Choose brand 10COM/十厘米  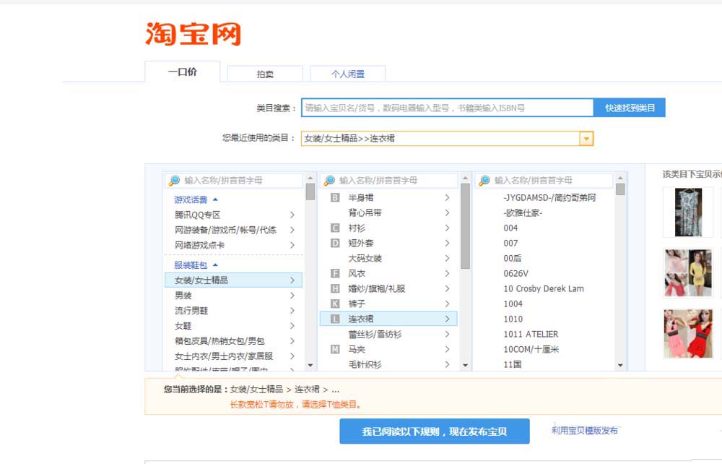531,349
